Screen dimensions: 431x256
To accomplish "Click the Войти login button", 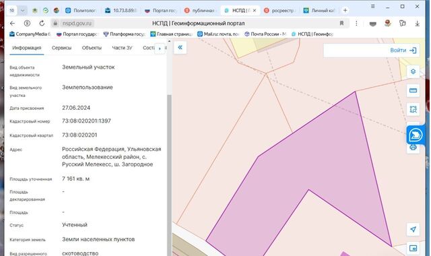I will pyautogui.click(x=403, y=51).
